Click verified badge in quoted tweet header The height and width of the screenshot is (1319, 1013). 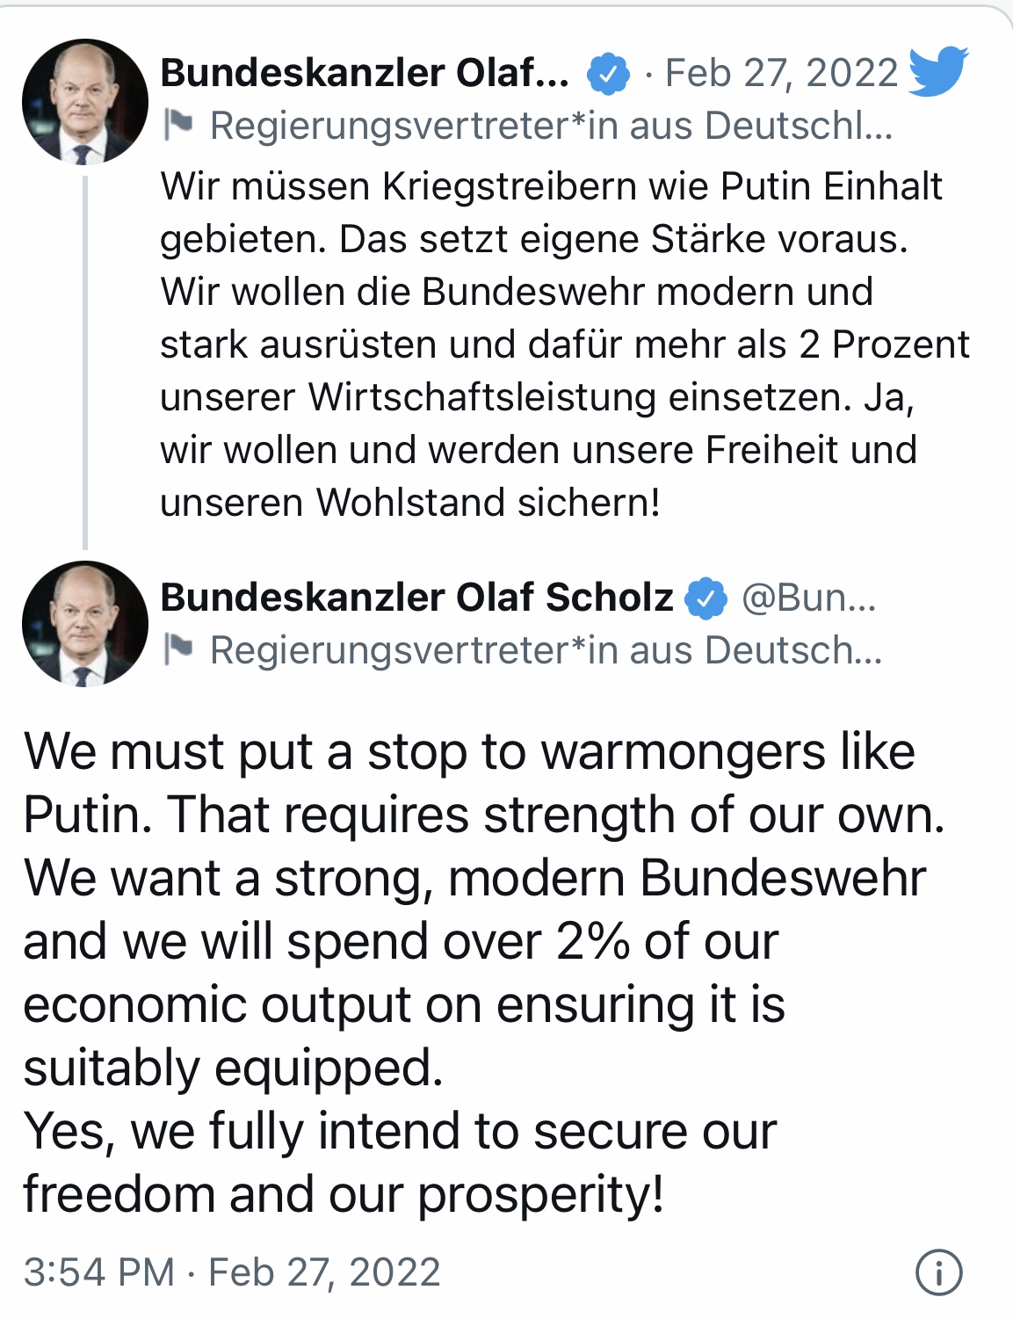click(608, 73)
